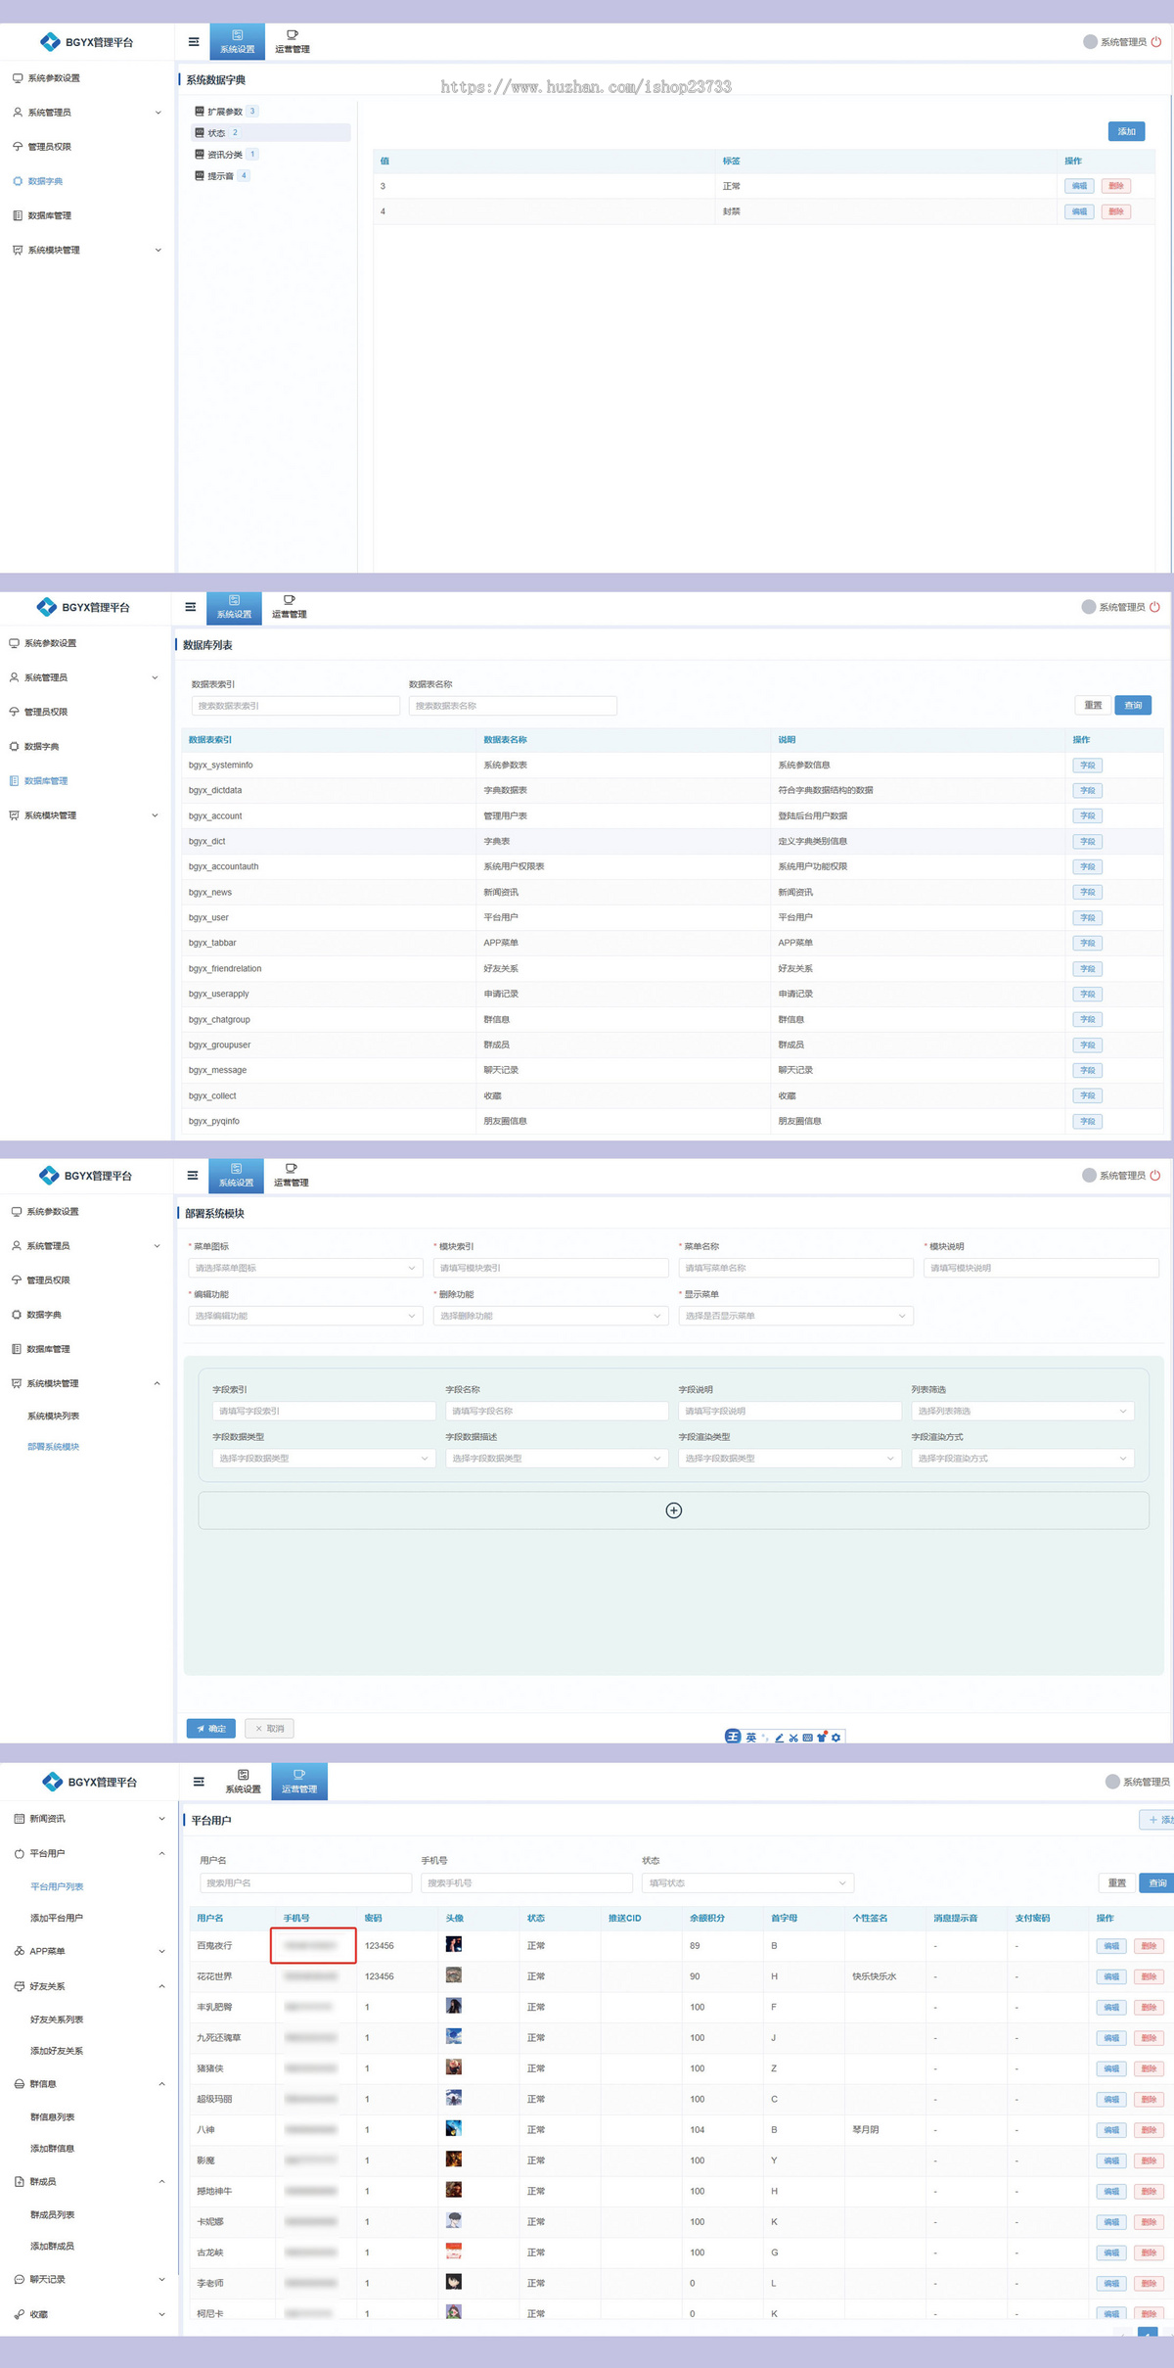Open the gear settings icon in the input-method toolbar
Screen dimensions: 1174x2368
(835, 1738)
